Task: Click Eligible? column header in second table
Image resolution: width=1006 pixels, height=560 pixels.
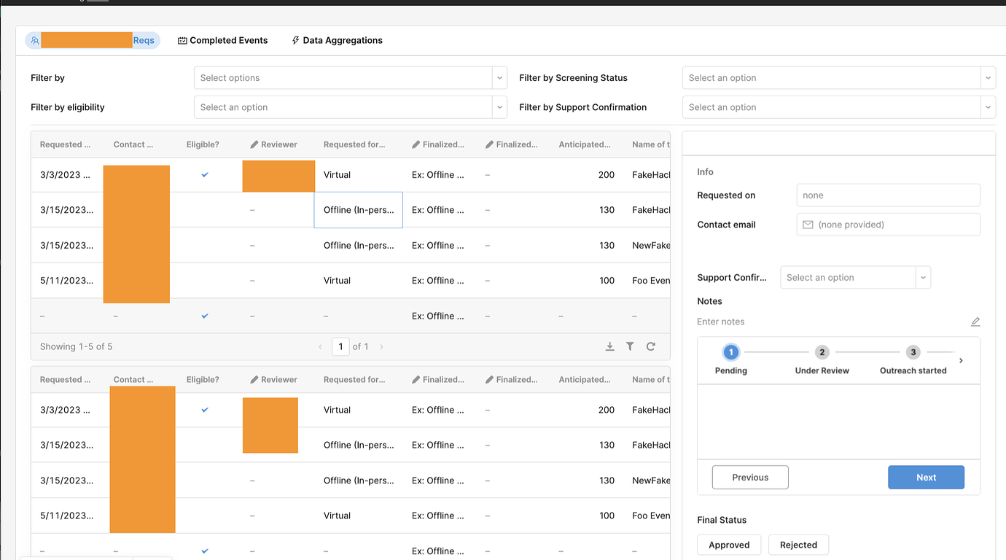Action: 203,379
